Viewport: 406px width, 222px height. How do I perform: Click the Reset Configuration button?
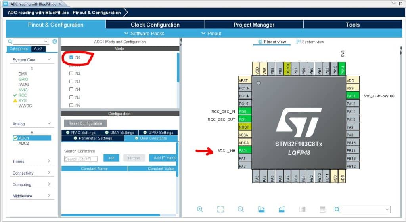pos(85,123)
